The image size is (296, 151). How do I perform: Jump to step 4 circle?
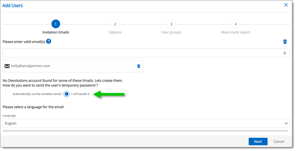tap(235, 24)
